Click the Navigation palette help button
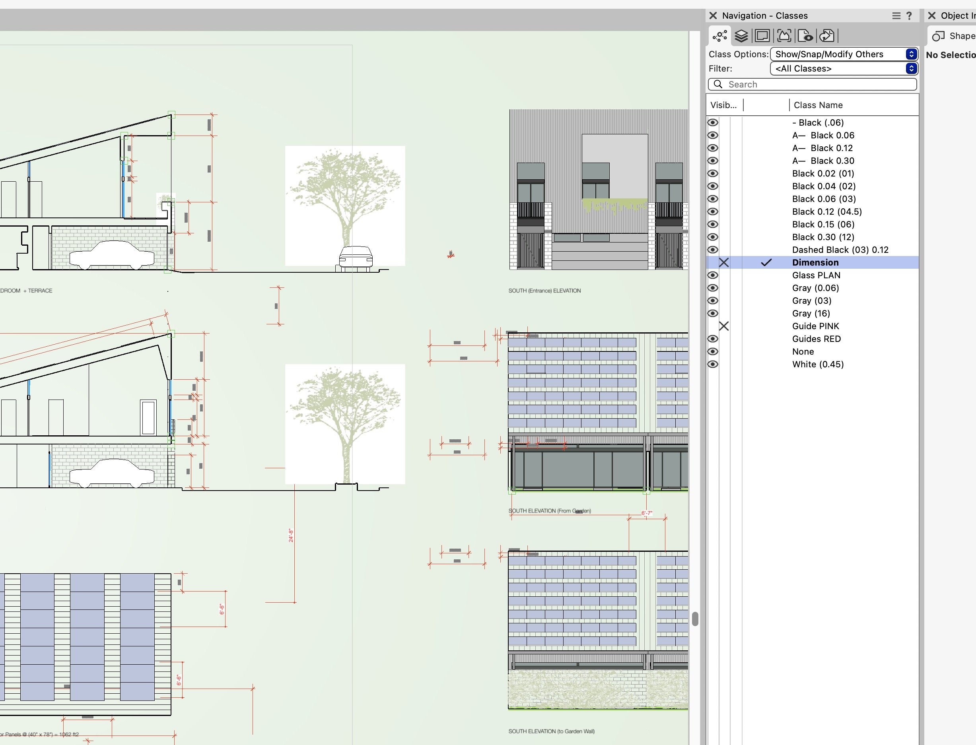Viewport: 976px width, 745px height. pyautogui.click(x=910, y=15)
